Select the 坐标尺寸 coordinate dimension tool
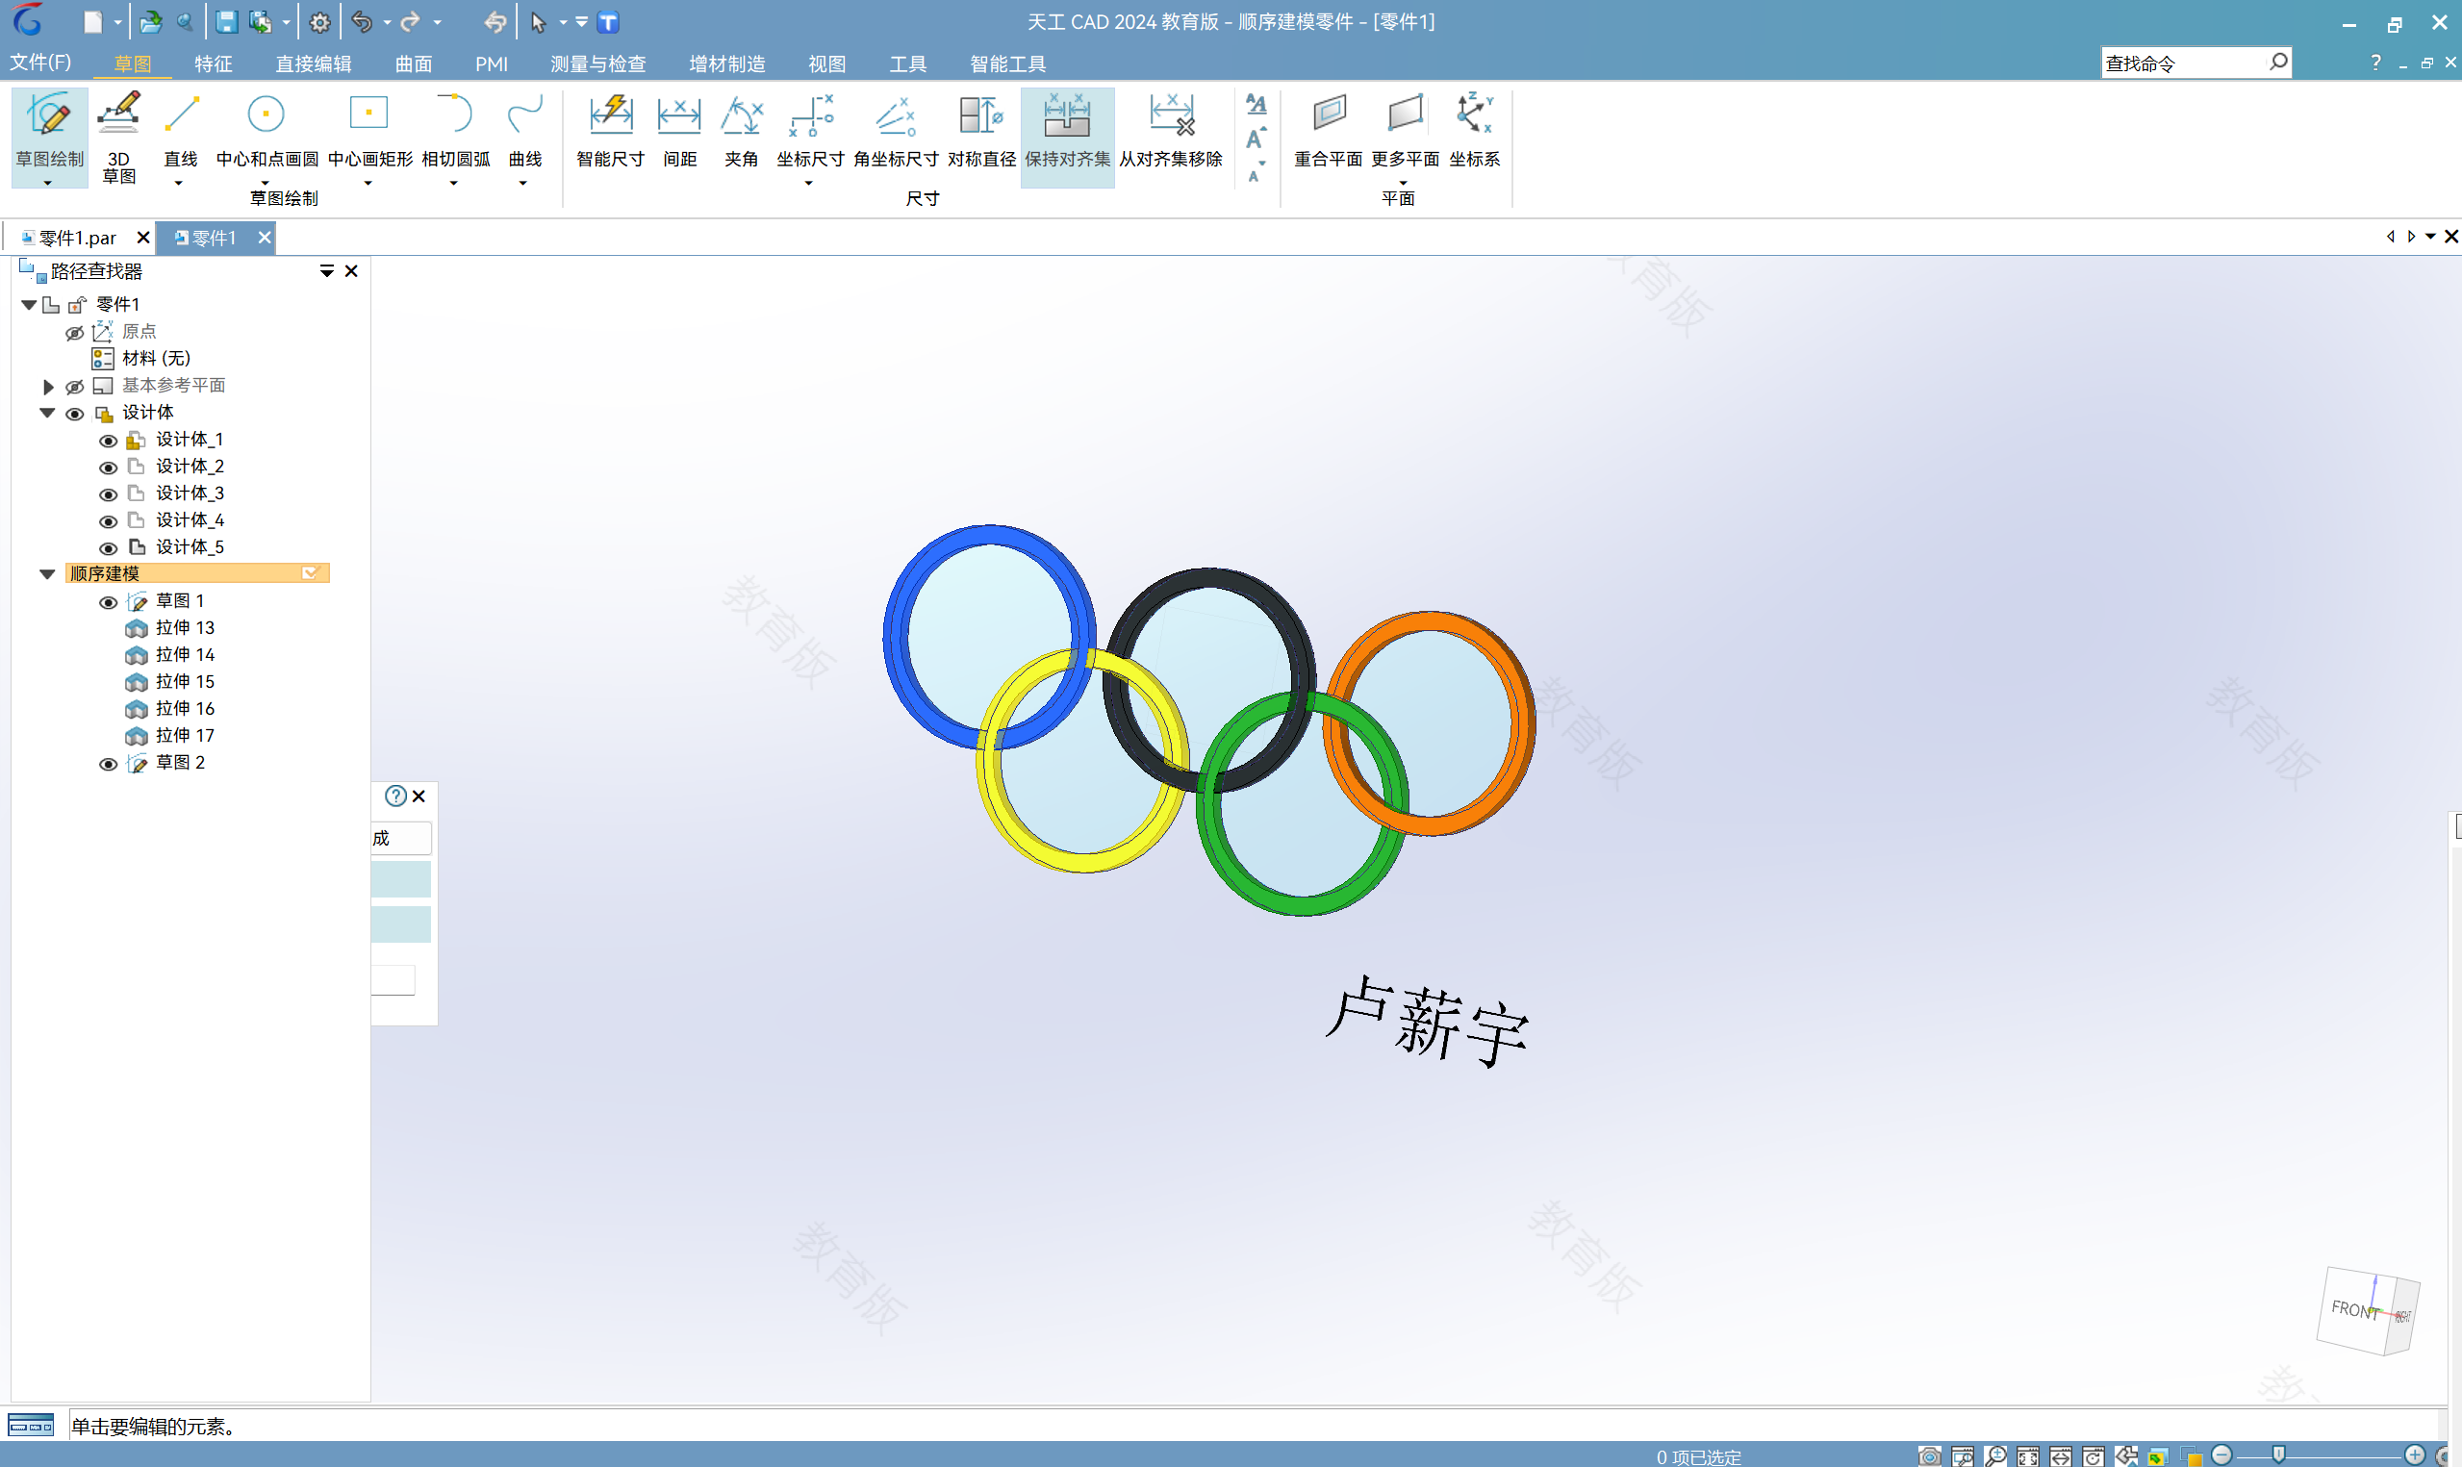This screenshot has width=2462, height=1467. (810, 133)
